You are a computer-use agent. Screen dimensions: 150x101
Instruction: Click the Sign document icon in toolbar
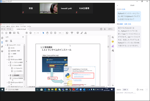[x=86, y=33]
